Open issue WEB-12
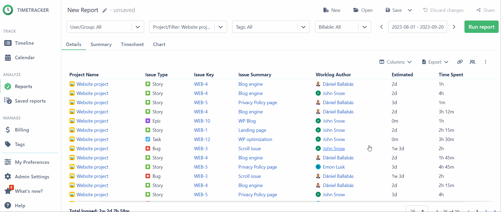Screen dimensions: 501x212 tap(202, 139)
